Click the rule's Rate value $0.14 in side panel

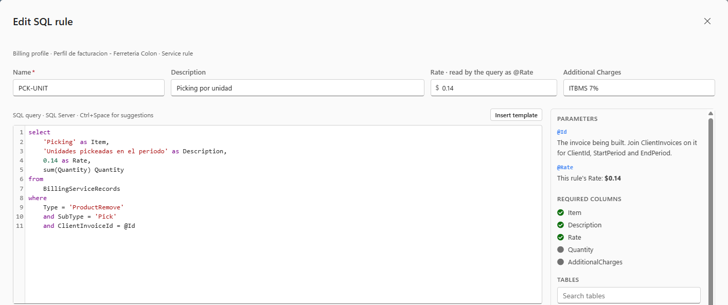pos(613,178)
